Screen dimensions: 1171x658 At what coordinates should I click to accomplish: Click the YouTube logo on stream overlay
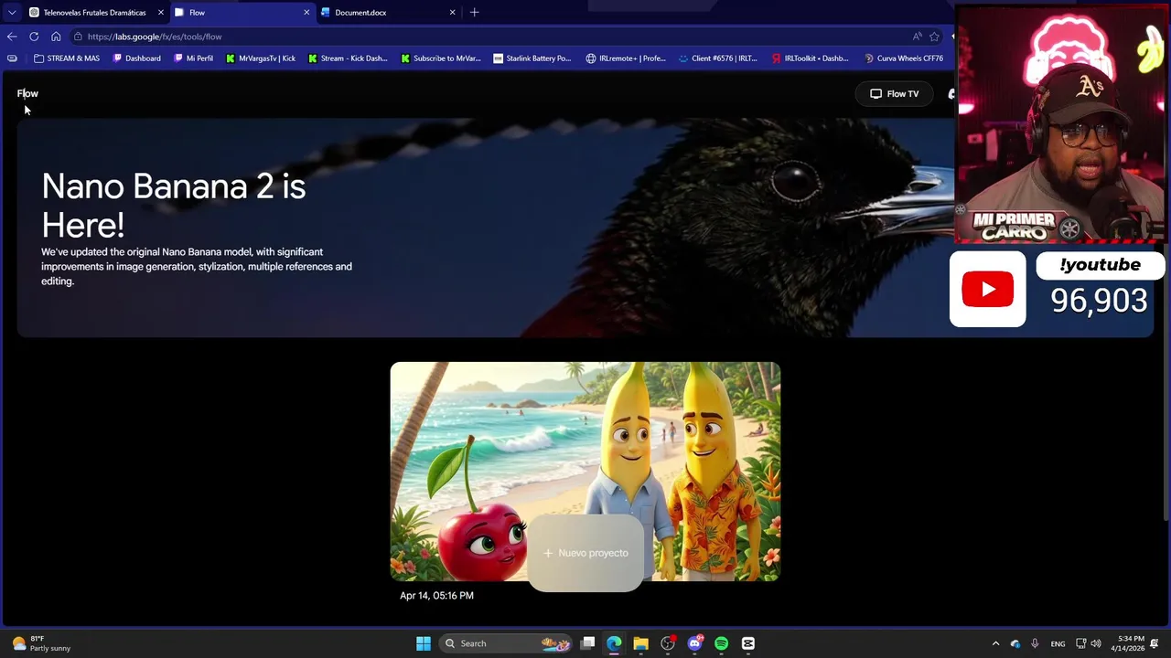(x=988, y=290)
